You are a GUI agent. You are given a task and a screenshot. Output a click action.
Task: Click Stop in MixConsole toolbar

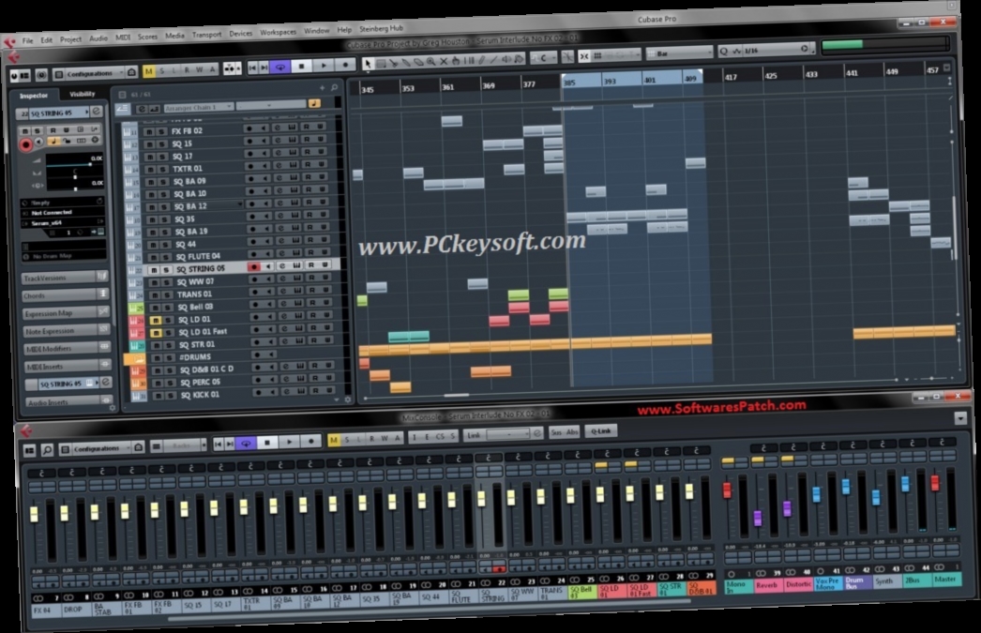pyautogui.click(x=267, y=443)
